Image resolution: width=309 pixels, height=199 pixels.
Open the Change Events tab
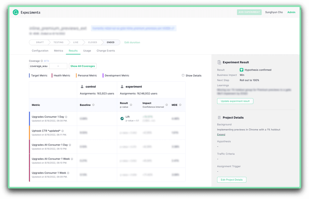pyautogui.click(x=106, y=51)
